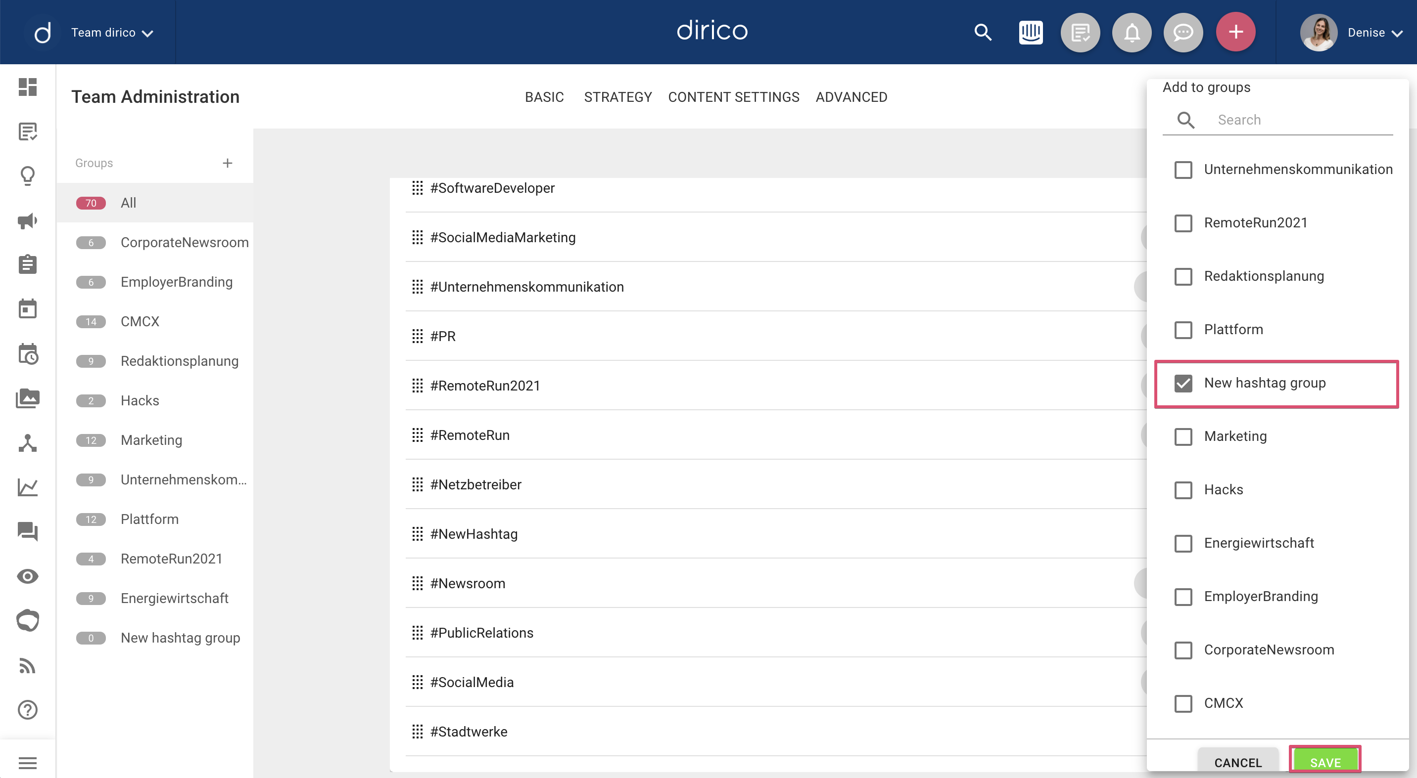Click the #PR hashtag row
Viewport: 1417px width, 778px height.
tap(776, 336)
